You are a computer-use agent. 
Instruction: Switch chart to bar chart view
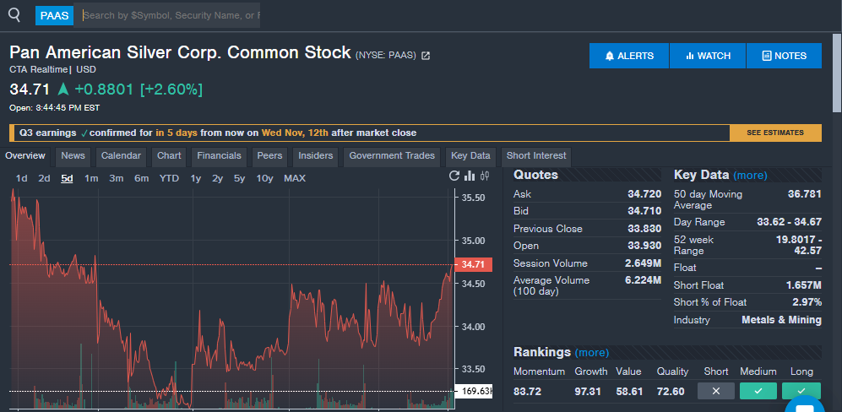470,176
